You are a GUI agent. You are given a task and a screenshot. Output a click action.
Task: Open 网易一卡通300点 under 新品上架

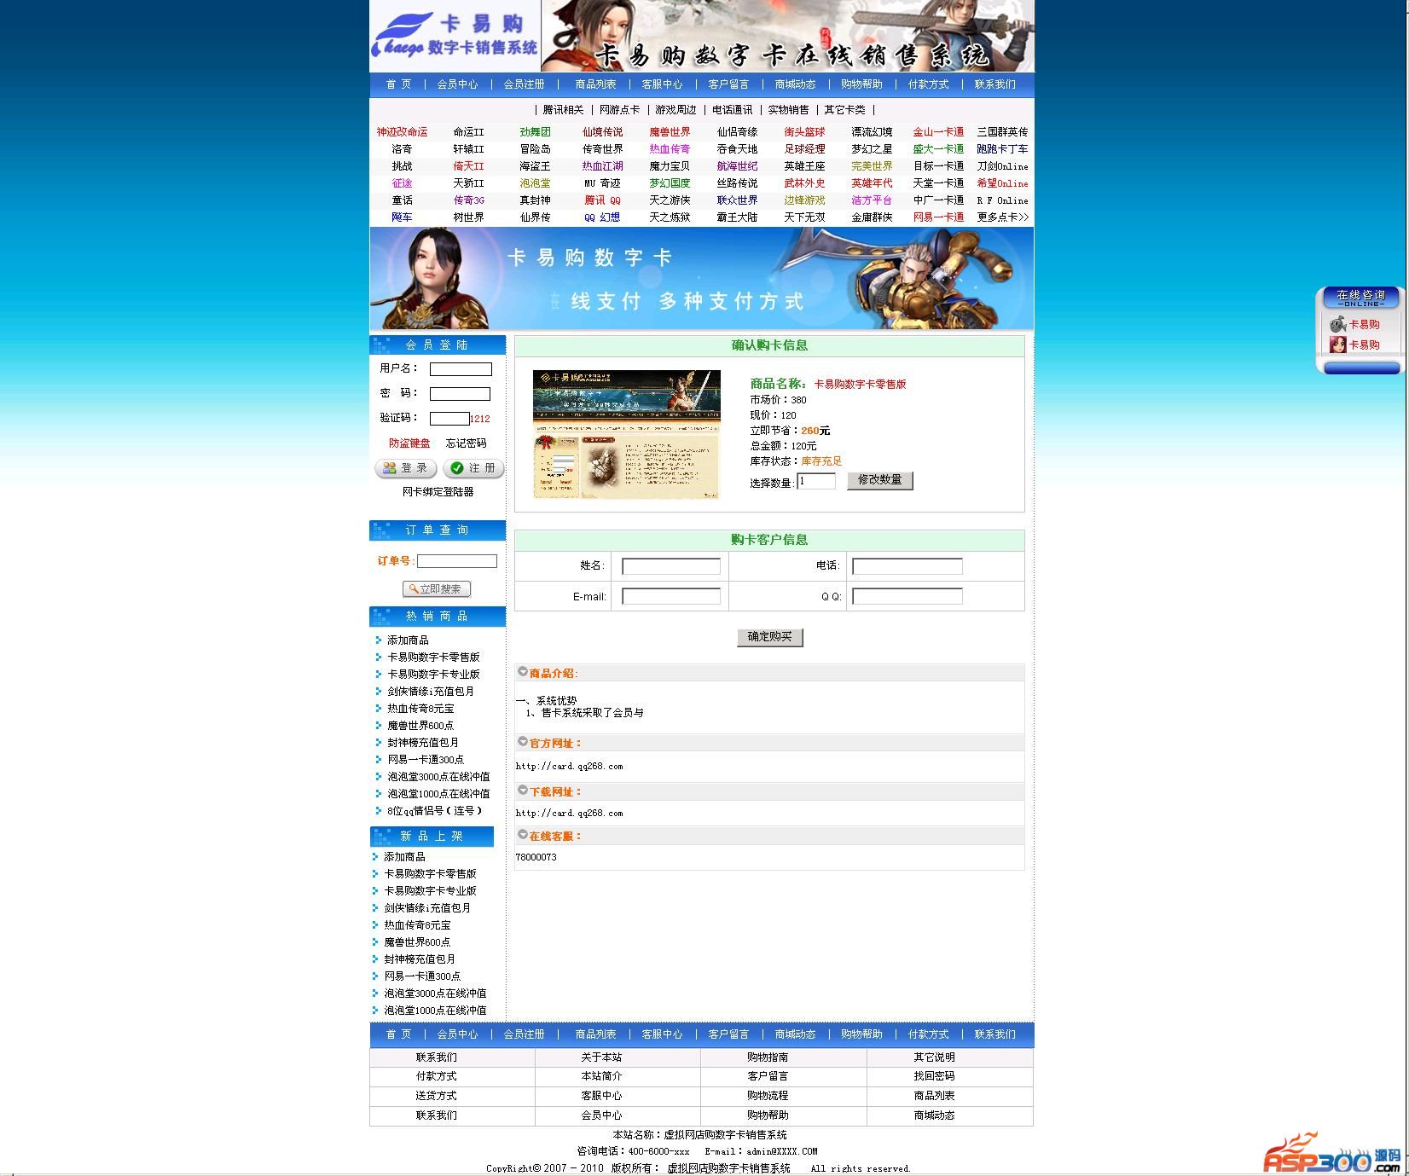coord(424,976)
